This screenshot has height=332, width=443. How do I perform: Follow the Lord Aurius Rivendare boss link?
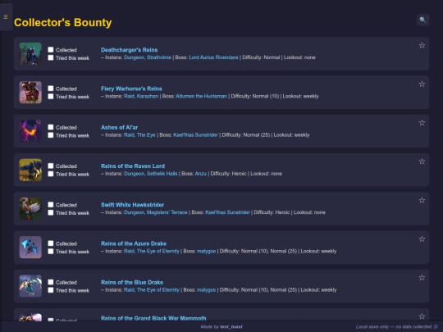(x=213, y=57)
